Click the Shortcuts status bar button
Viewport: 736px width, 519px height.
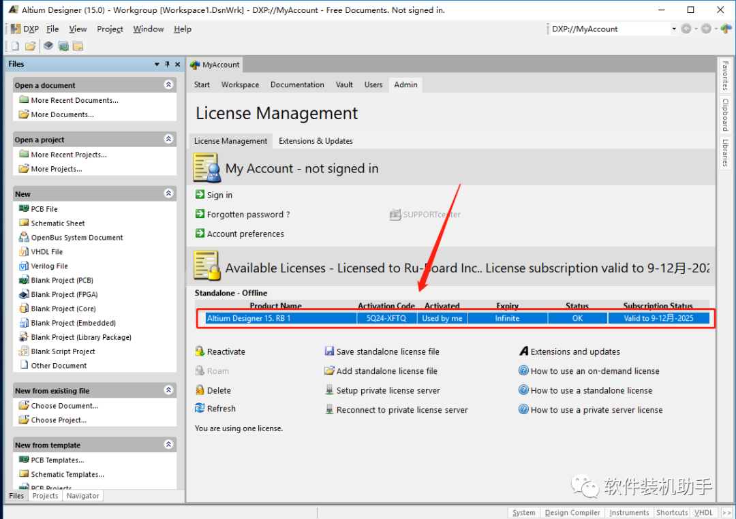[x=672, y=512]
